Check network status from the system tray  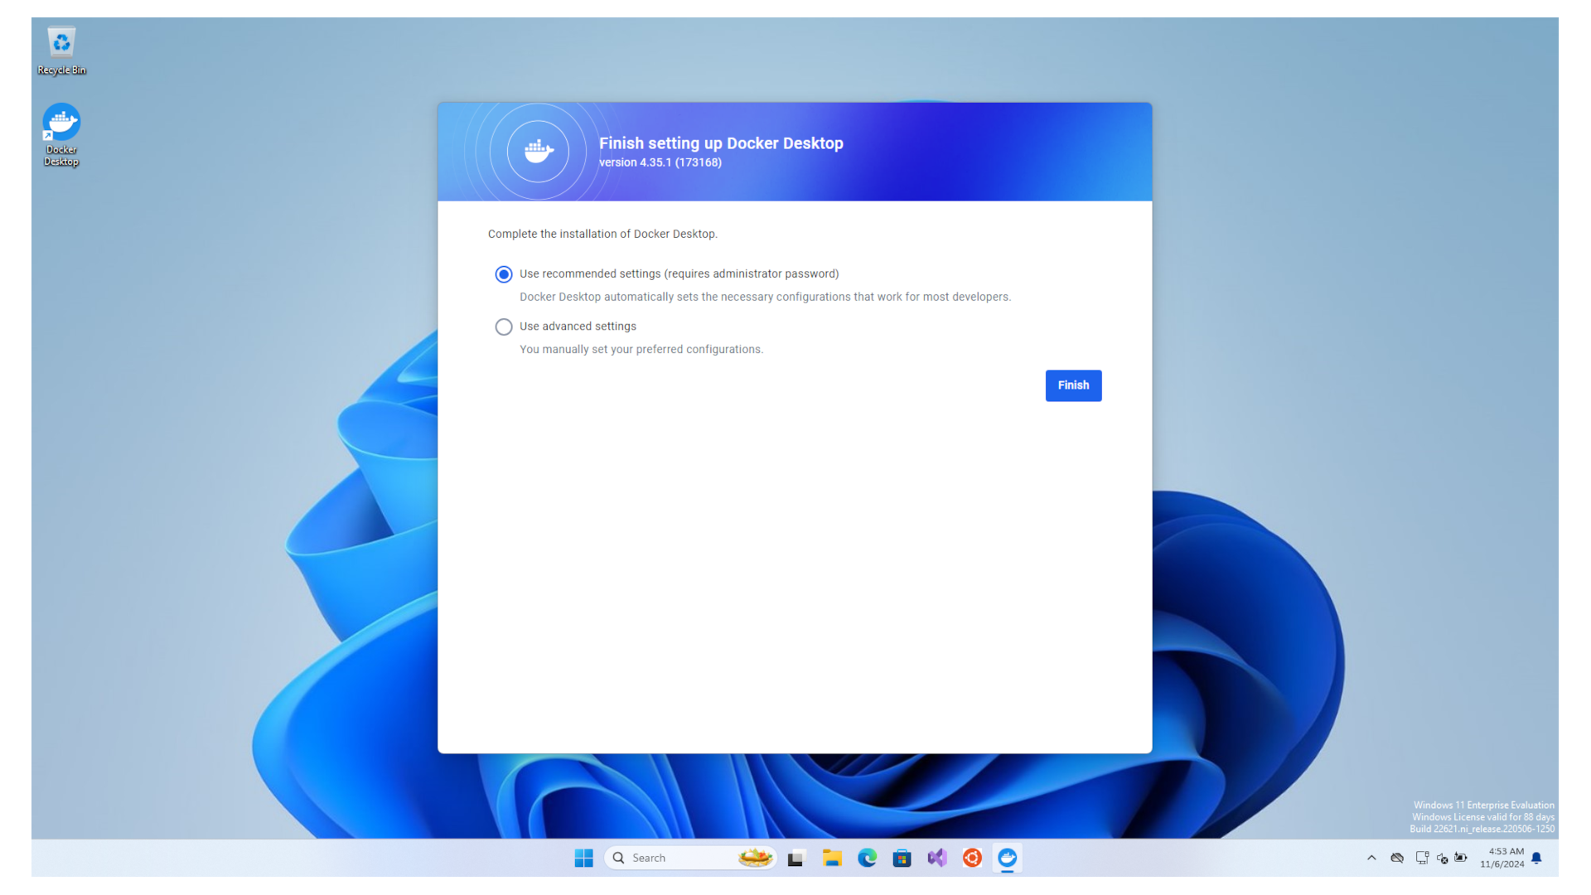click(1422, 858)
